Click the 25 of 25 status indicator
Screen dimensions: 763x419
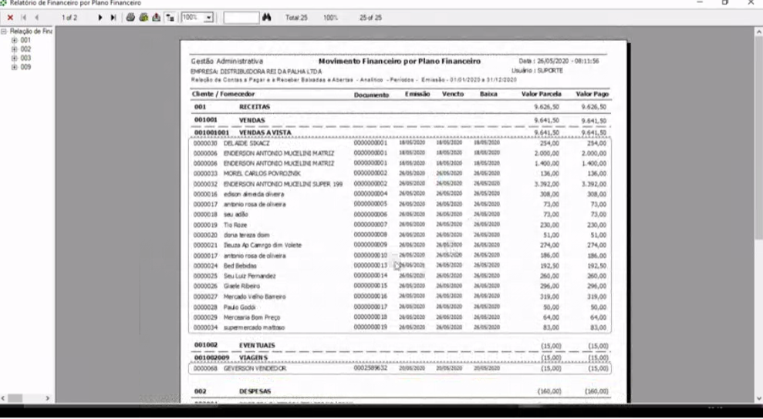click(x=371, y=18)
